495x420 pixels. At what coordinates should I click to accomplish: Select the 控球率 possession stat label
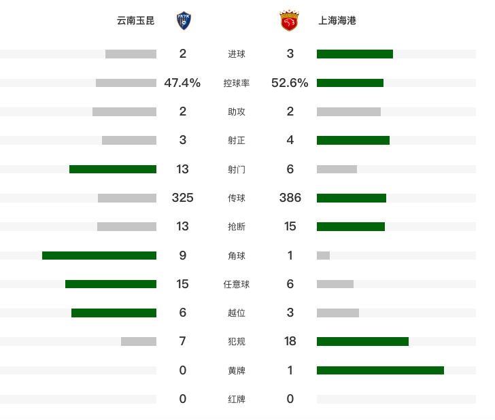pyautogui.click(x=237, y=83)
